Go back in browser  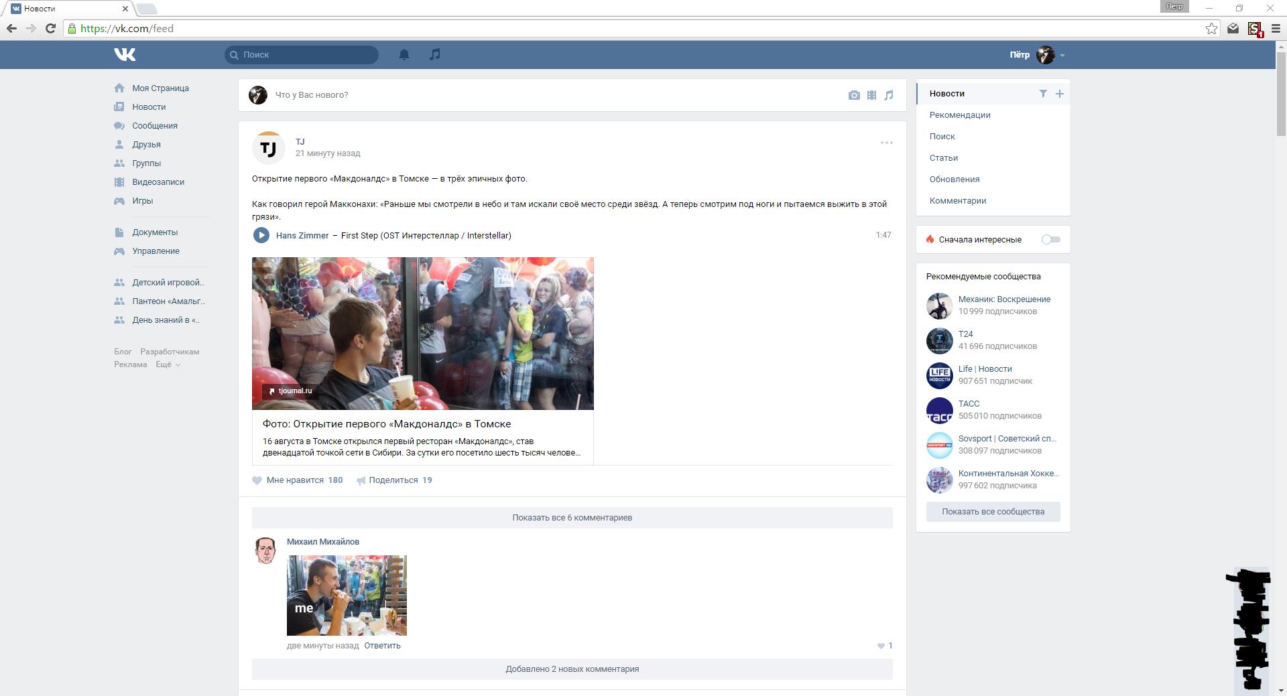pyautogui.click(x=11, y=28)
